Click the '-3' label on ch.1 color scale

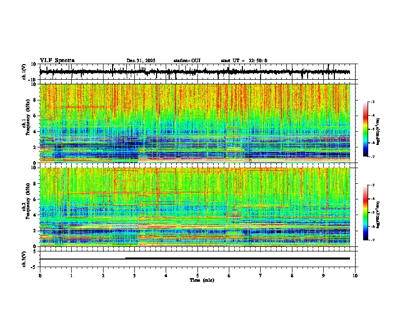pyautogui.click(x=373, y=102)
